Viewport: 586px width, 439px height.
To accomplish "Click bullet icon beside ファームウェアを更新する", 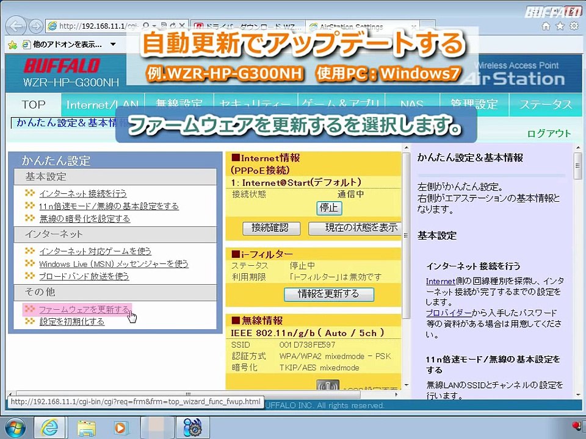I will tap(30, 309).
